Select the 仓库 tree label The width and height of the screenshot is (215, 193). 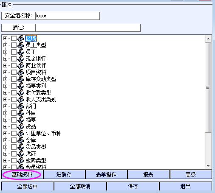click(x=31, y=140)
